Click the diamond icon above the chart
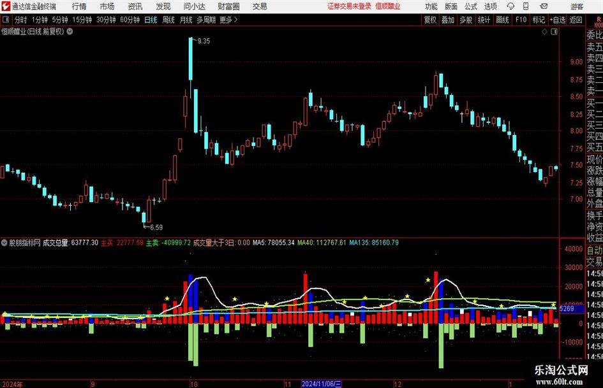603x388 pixels. pos(544,32)
